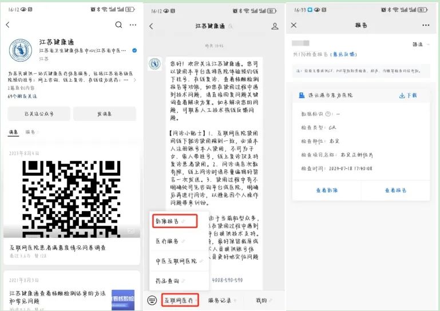Screen dimensions: 440x311
Task: Tap the 江苏健康通 account avatar logo
Action: click(21, 50)
